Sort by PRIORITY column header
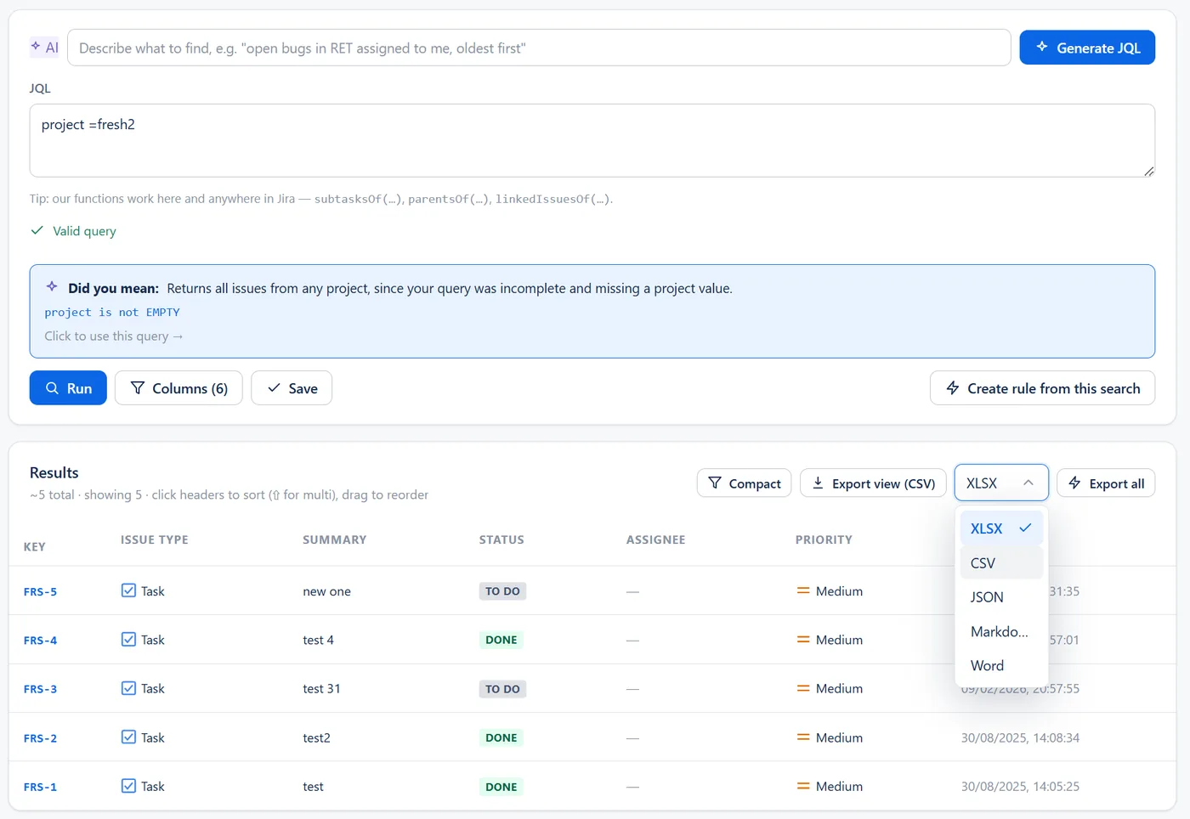1190x819 pixels. (824, 539)
